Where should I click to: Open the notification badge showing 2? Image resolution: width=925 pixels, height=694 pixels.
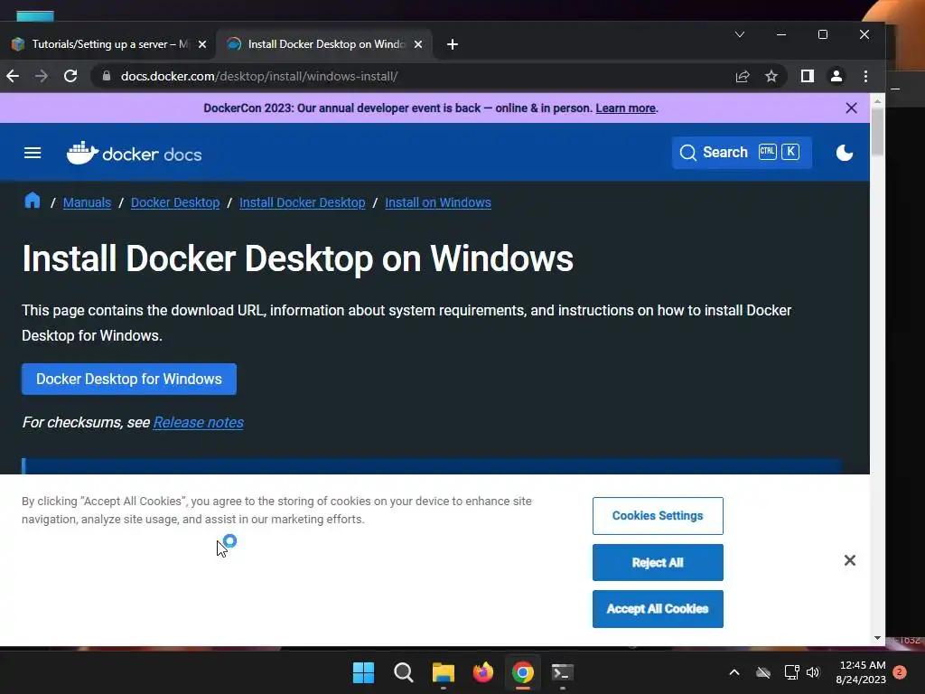[x=900, y=672]
